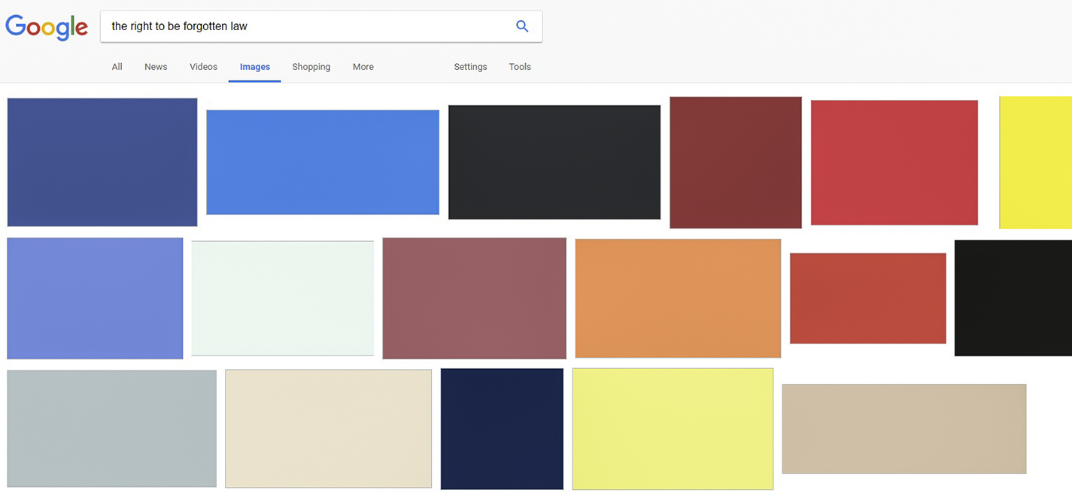Switch to the All results tab
This screenshot has width=1072, height=502.
click(117, 67)
